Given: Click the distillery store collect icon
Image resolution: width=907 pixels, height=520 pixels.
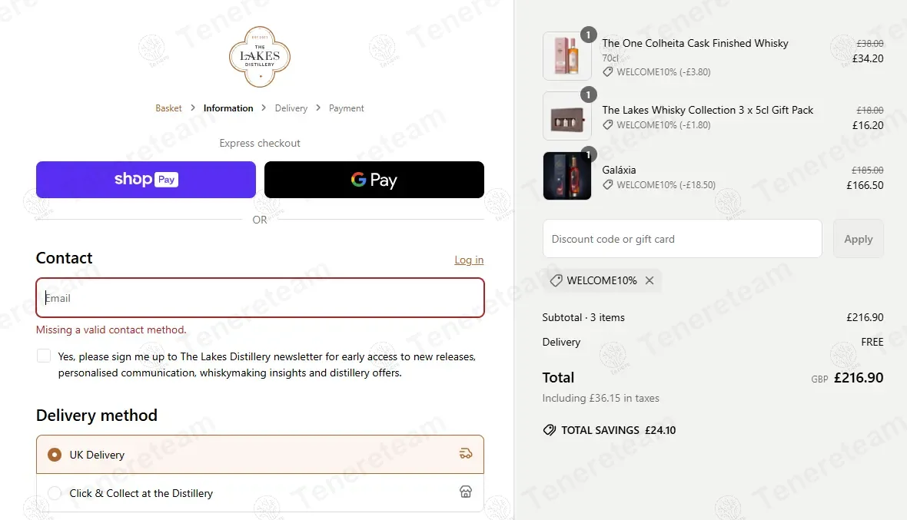Looking at the screenshot, I should point(466,492).
